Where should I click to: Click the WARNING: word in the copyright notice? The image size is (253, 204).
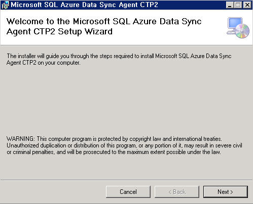click(x=21, y=139)
